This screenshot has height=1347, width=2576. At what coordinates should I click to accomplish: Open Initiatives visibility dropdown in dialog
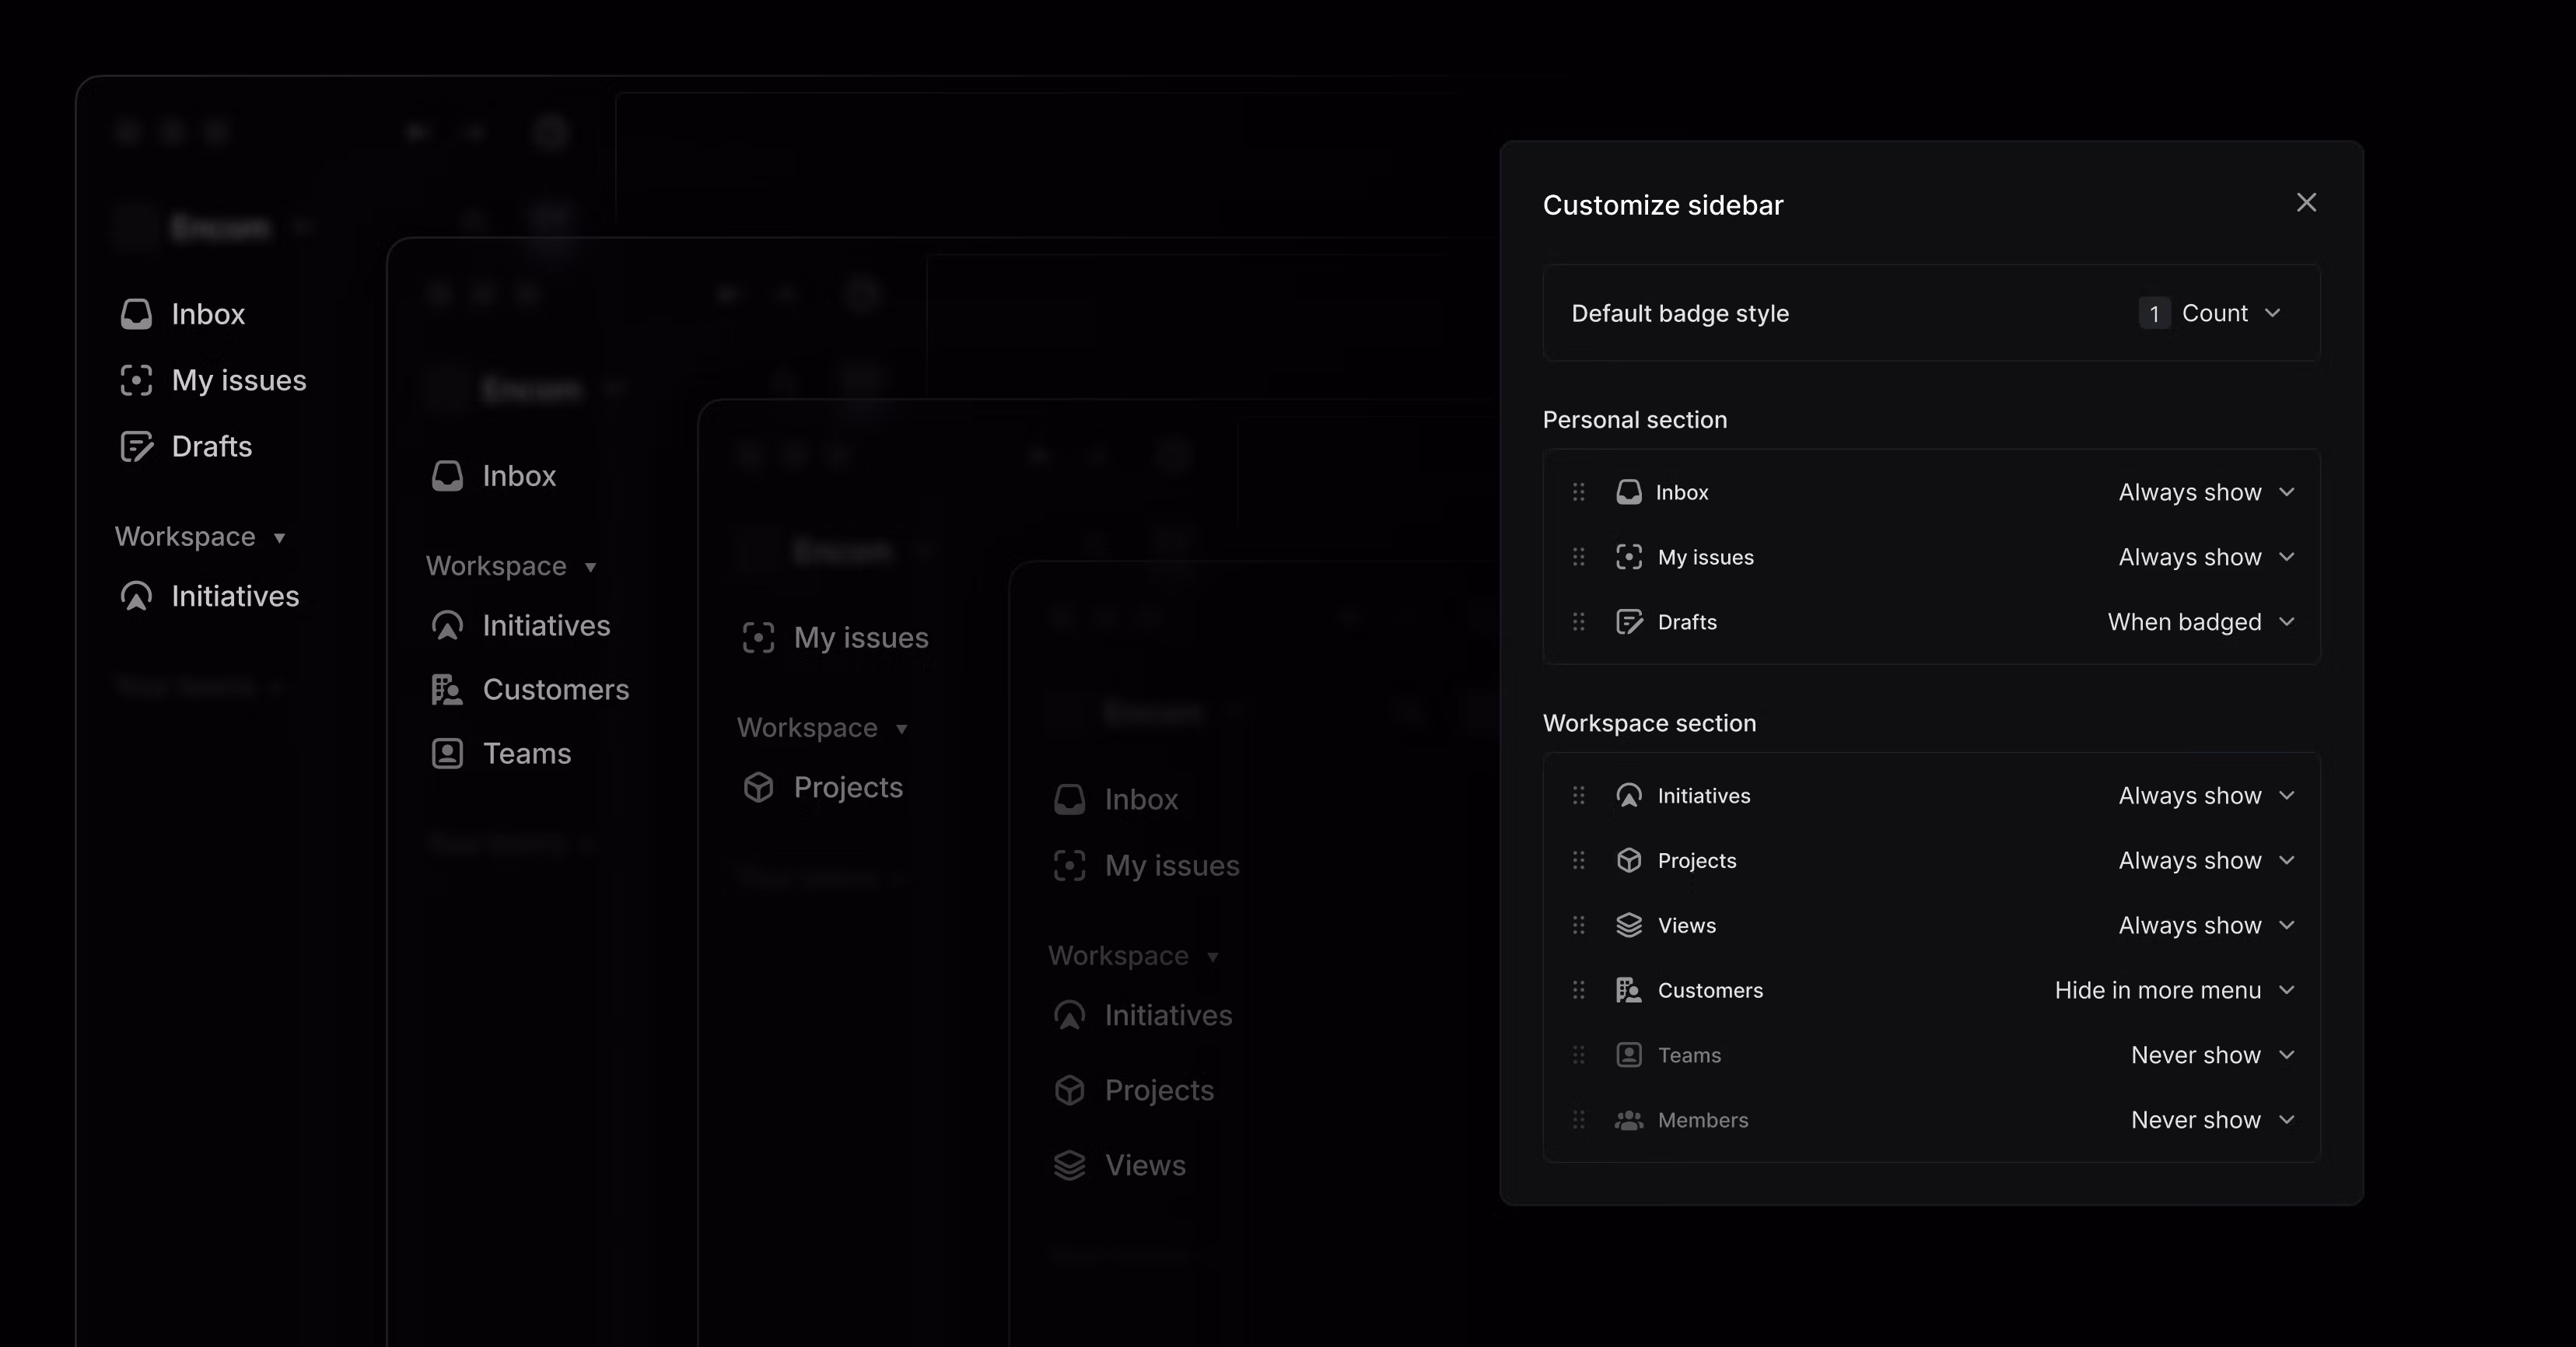coord(2206,796)
